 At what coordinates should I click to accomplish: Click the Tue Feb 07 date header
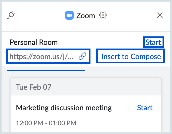click(33, 87)
